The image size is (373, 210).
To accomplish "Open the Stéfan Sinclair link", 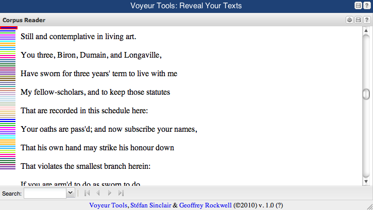I will tap(151, 205).
